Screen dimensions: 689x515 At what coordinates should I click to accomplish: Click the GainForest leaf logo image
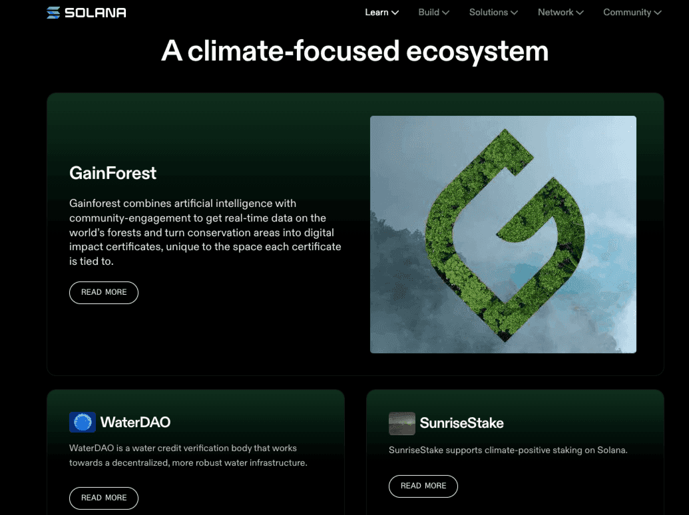(503, 234)
